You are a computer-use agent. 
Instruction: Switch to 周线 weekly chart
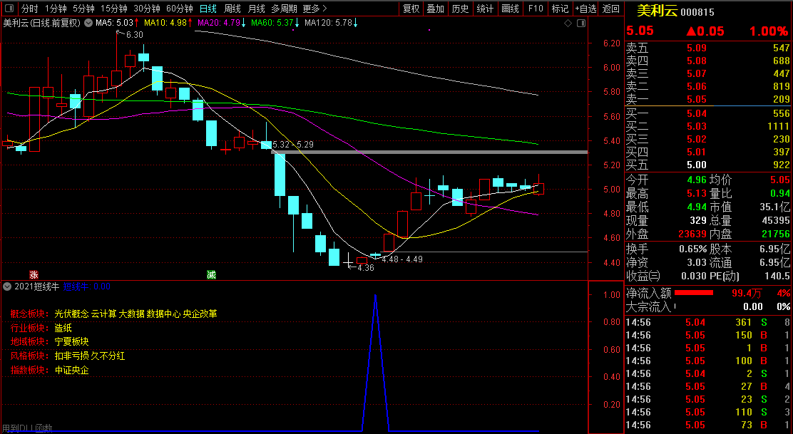[232, 9]
